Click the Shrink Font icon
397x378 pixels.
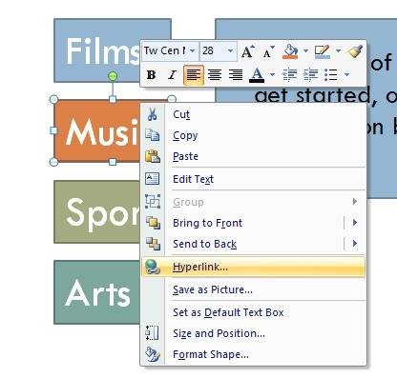pyautogui.click(x=269, y=51)
